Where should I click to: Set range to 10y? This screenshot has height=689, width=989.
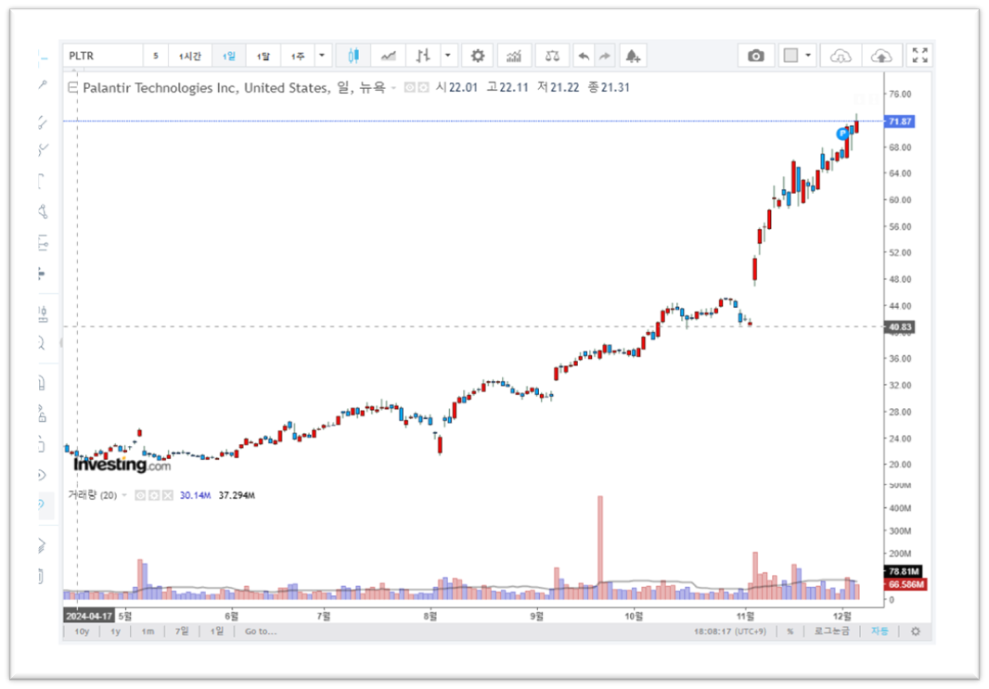(82, 631)
